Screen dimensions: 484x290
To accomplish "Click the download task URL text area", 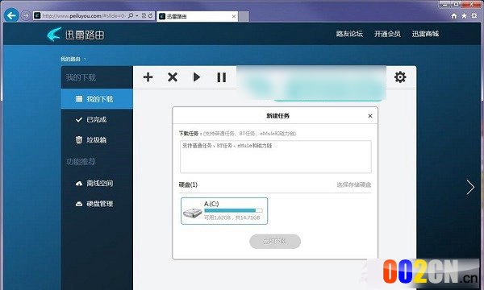I will 276,156.
